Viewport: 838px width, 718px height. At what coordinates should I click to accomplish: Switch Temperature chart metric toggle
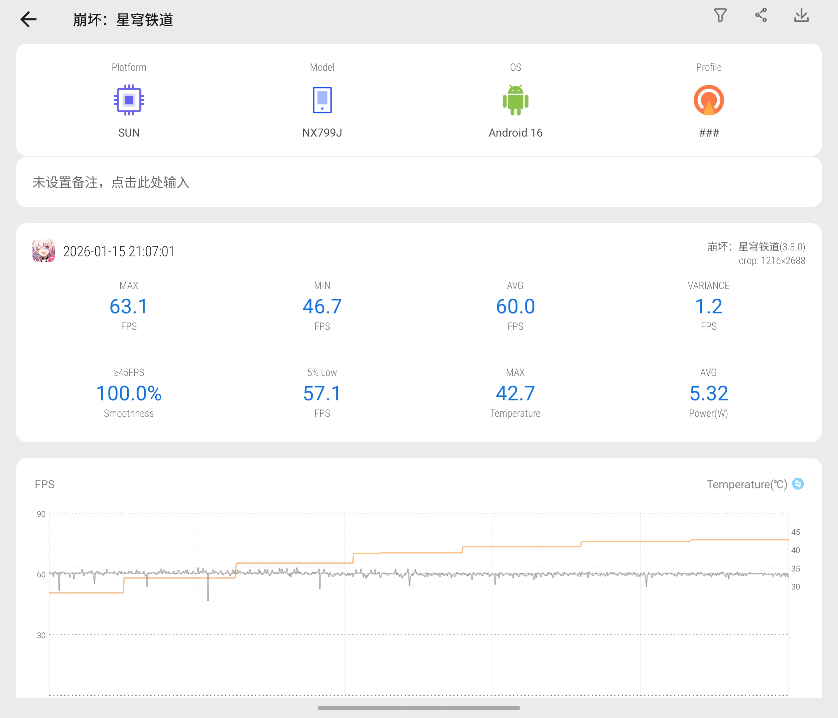798,484
